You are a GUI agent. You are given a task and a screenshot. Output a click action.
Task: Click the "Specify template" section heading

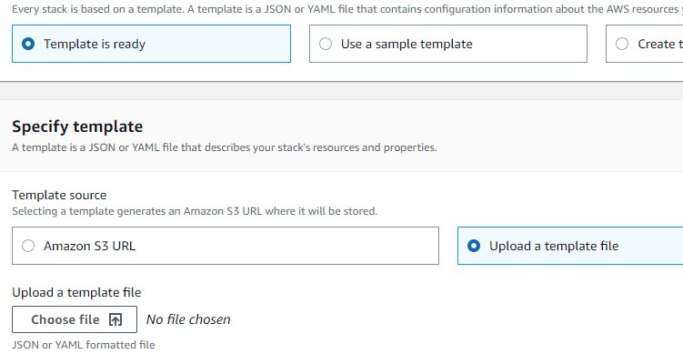coord(77,126)
